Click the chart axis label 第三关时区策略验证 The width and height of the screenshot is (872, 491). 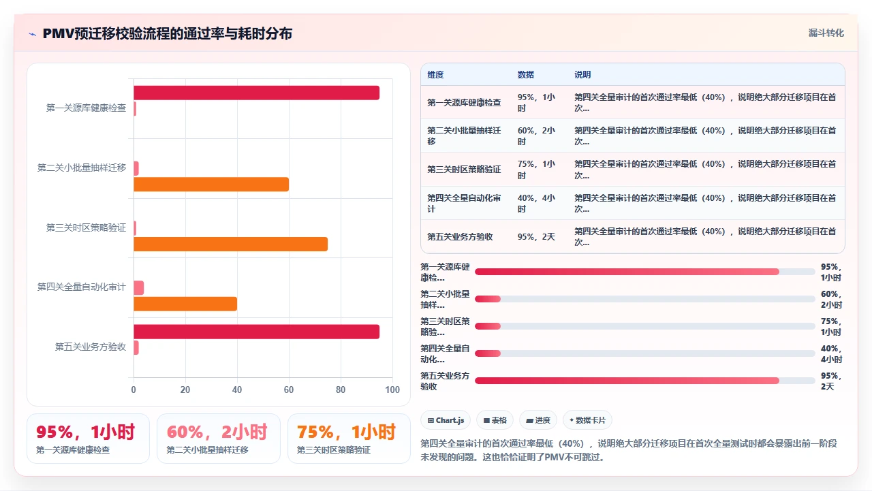(86, 228)
